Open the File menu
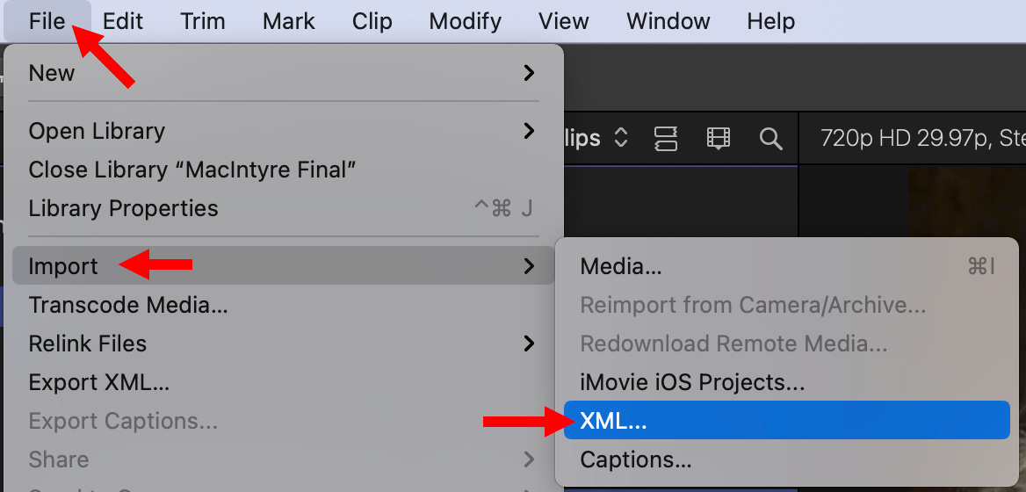Image resolution: width=1026 pixels, height=492 pixels. (47, 21)
